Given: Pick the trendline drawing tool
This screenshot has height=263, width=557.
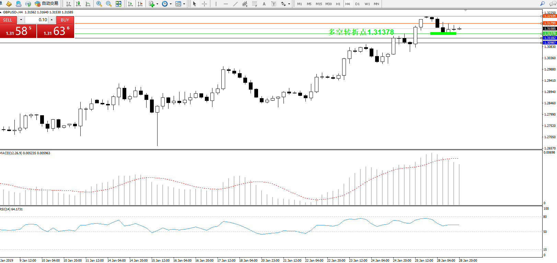Looking at the screenshot, I should pos(235,4).
